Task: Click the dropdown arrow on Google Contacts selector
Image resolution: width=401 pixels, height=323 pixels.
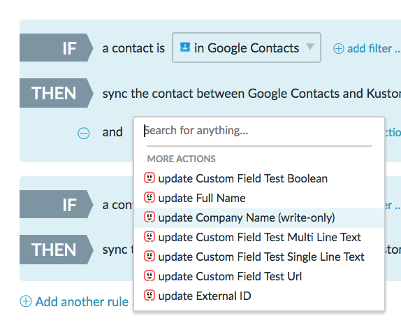Action: click(x=310, y=47)
